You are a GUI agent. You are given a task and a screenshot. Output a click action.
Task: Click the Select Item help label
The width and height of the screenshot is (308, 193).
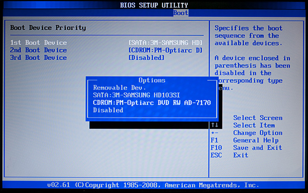point(254,125)
